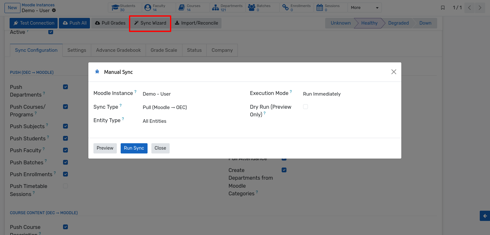Show help tooltip for Entity Type

[x=123, y=119]
